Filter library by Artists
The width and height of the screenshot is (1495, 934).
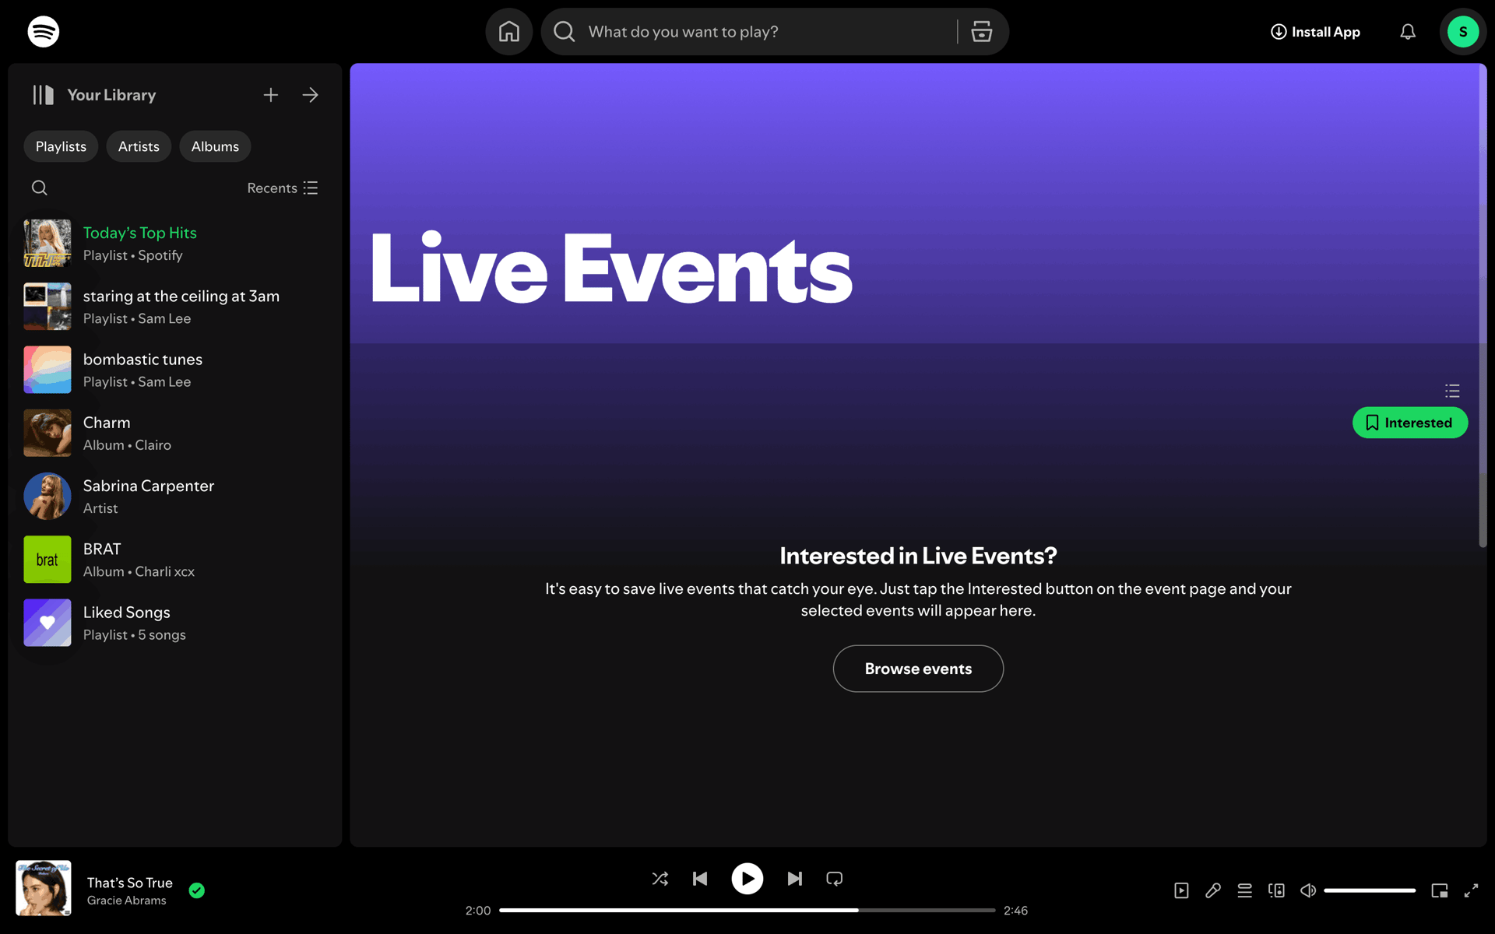coord(139,146)
